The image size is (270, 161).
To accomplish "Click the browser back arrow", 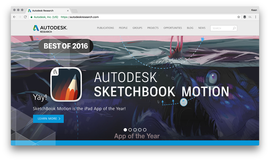I will pos(15,17).
